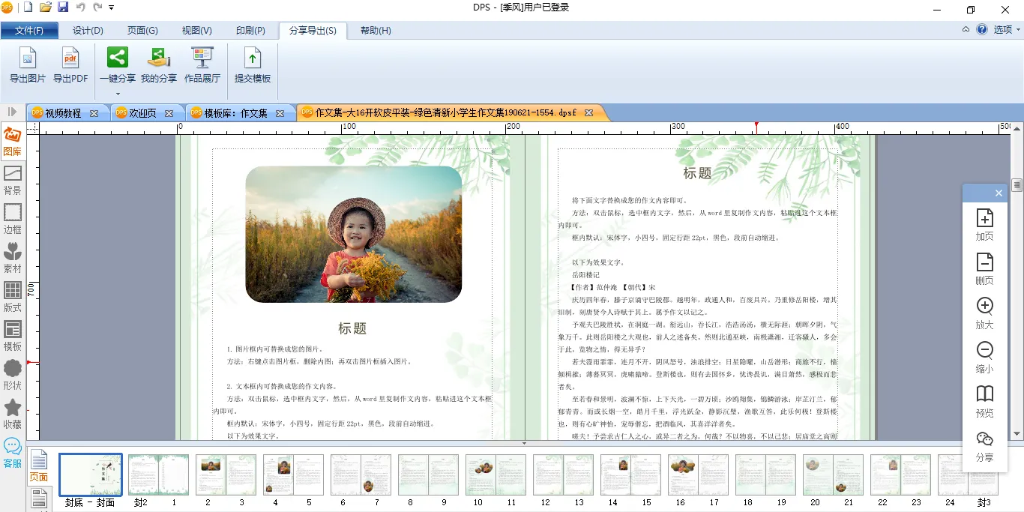Click the new document icon in title bar
Screen dimensions: 1024x512
pyautogui.click(x=28, y=7)
